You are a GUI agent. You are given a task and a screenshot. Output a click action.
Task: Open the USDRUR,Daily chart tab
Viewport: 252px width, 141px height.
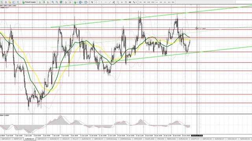point(125,139)
